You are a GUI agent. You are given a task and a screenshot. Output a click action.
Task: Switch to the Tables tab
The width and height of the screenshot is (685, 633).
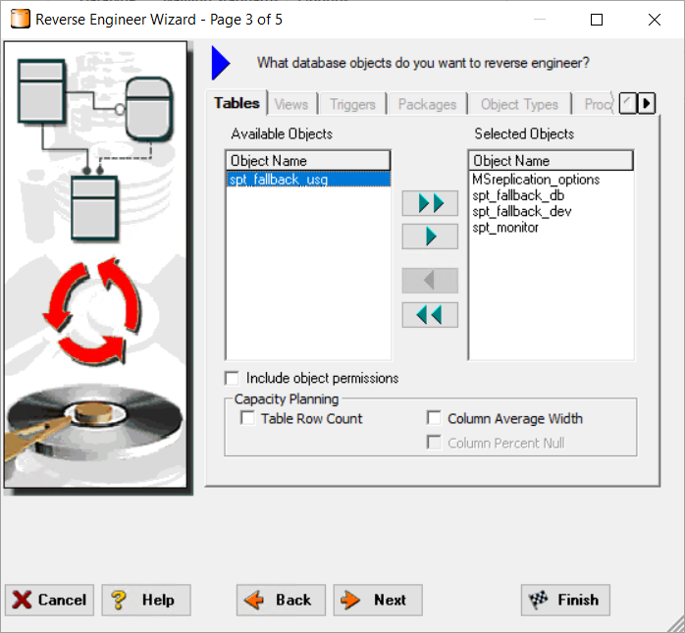pos(237,103)
